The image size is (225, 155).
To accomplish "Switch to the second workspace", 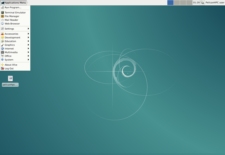I will (177, 3).
